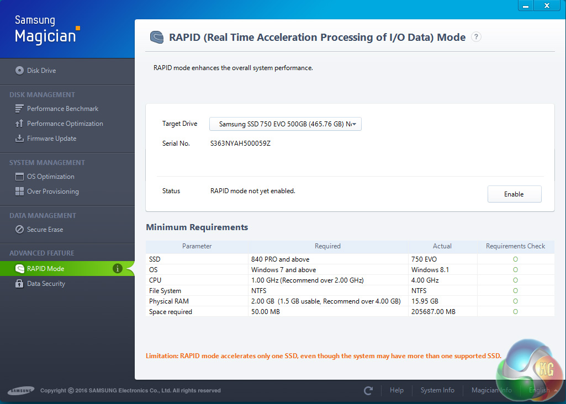The height and width of the screenshot is (404, 566).
Task: Click the Required column header
Action: 328,246
